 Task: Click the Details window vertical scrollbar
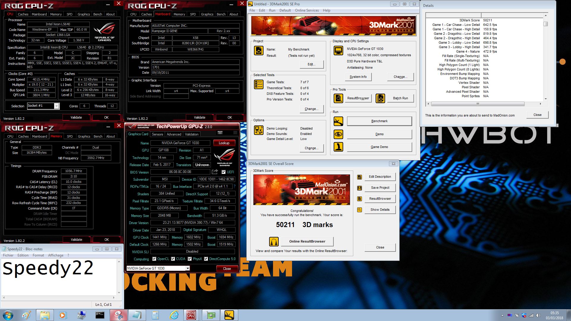[545, 57]
